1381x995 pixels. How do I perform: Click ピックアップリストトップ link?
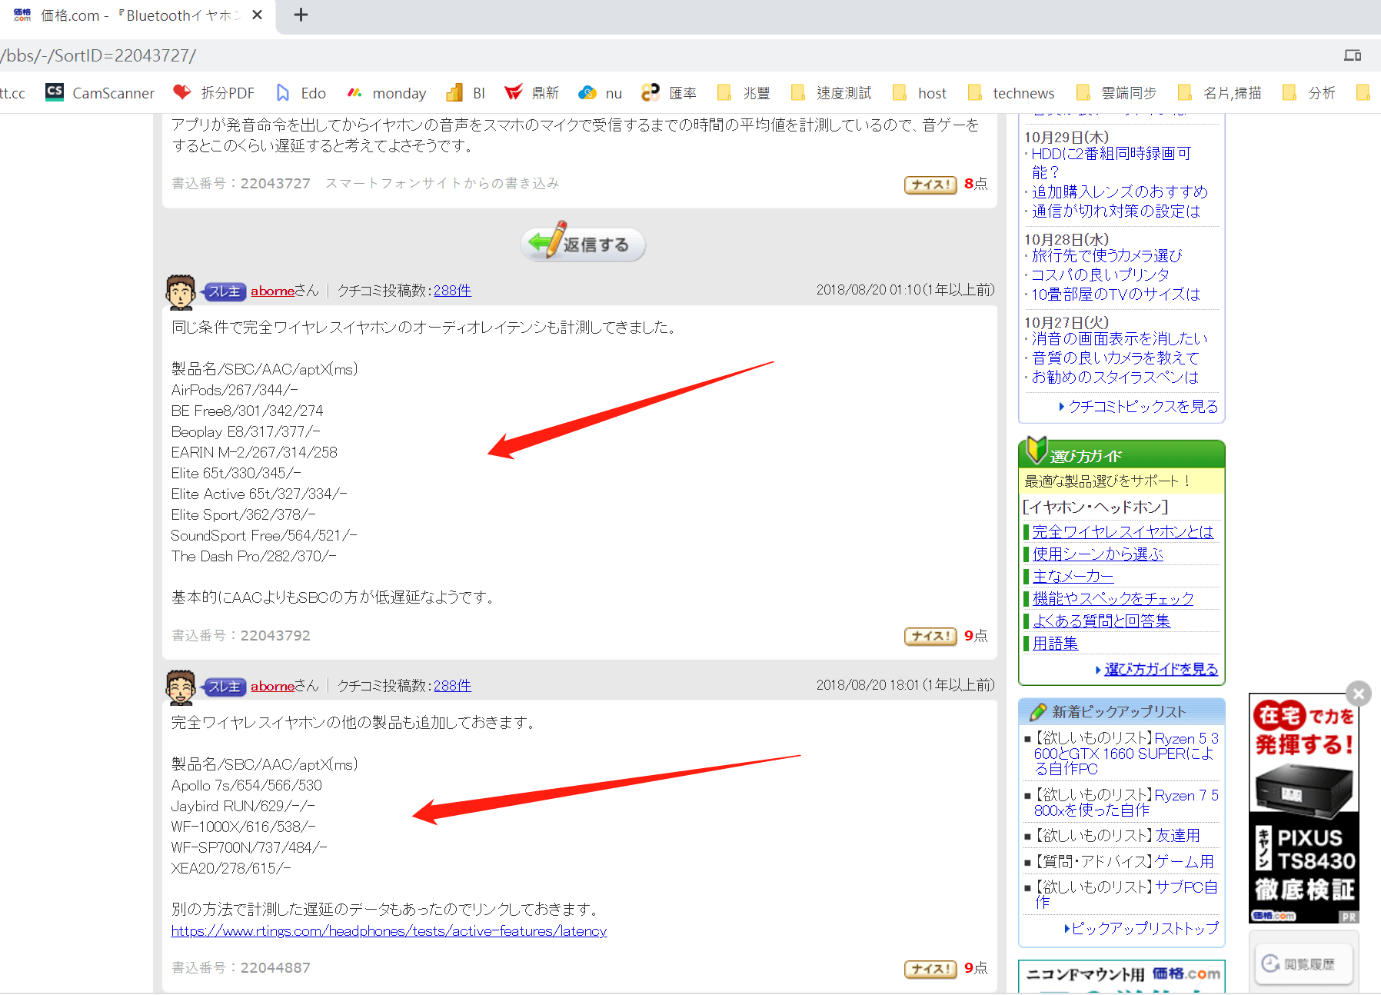coord(1145,928)
